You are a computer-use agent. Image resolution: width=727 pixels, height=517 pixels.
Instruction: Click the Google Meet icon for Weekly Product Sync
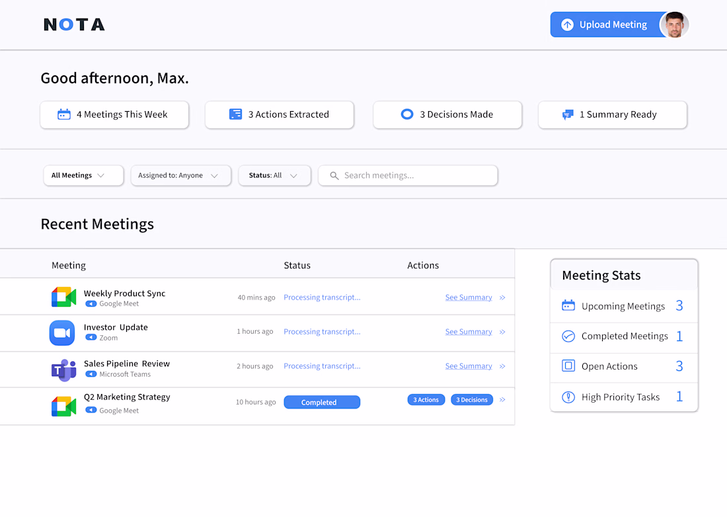[x=63, y=298]
